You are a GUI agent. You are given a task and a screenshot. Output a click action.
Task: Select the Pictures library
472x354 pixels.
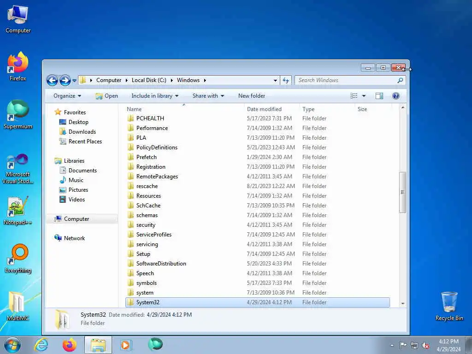point(78,189)
